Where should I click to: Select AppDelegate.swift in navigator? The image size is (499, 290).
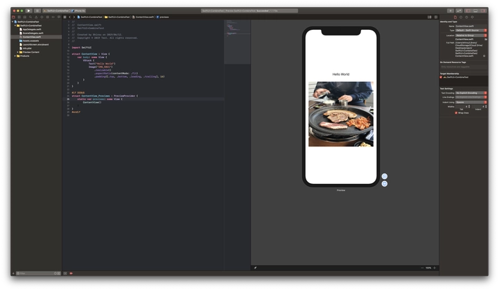(x=33, y=29)
